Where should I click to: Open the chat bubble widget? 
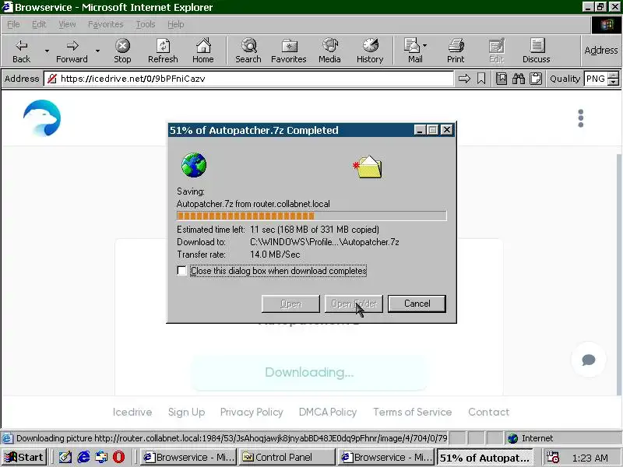point(589,360)
